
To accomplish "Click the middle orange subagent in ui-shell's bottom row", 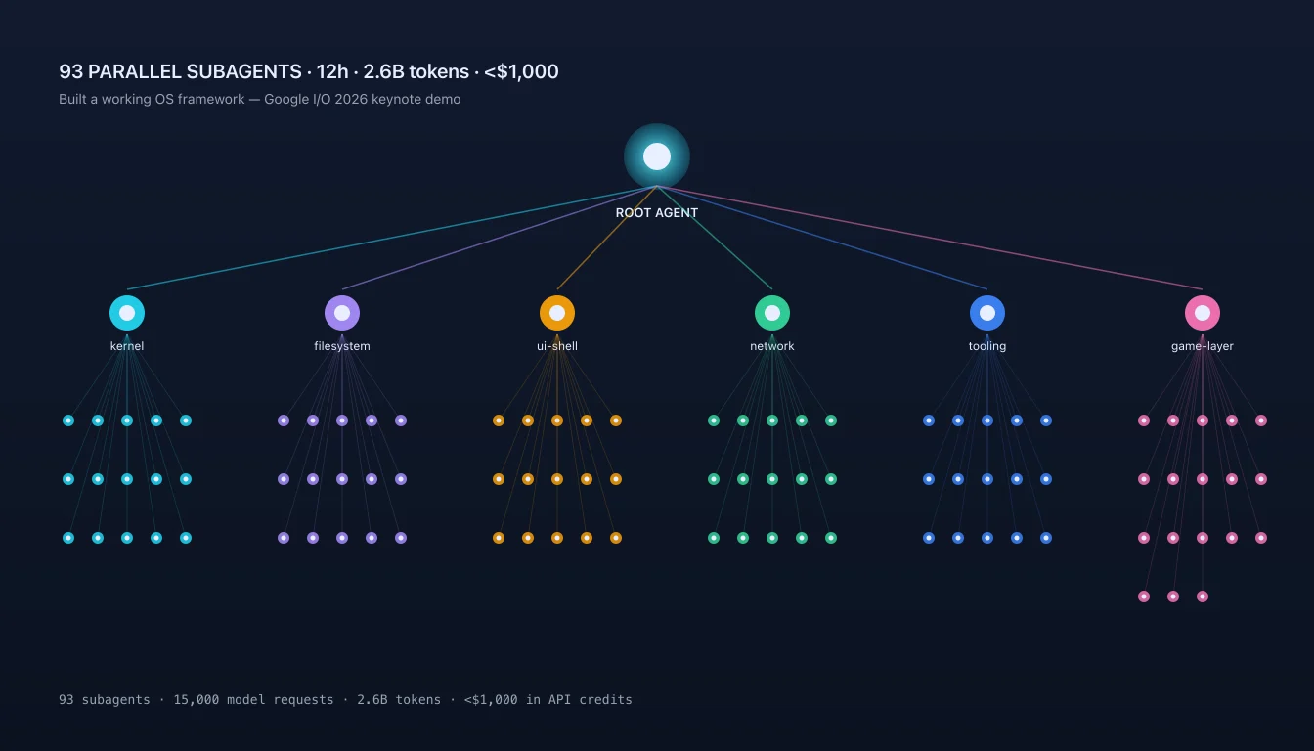I will pos(557,538).
